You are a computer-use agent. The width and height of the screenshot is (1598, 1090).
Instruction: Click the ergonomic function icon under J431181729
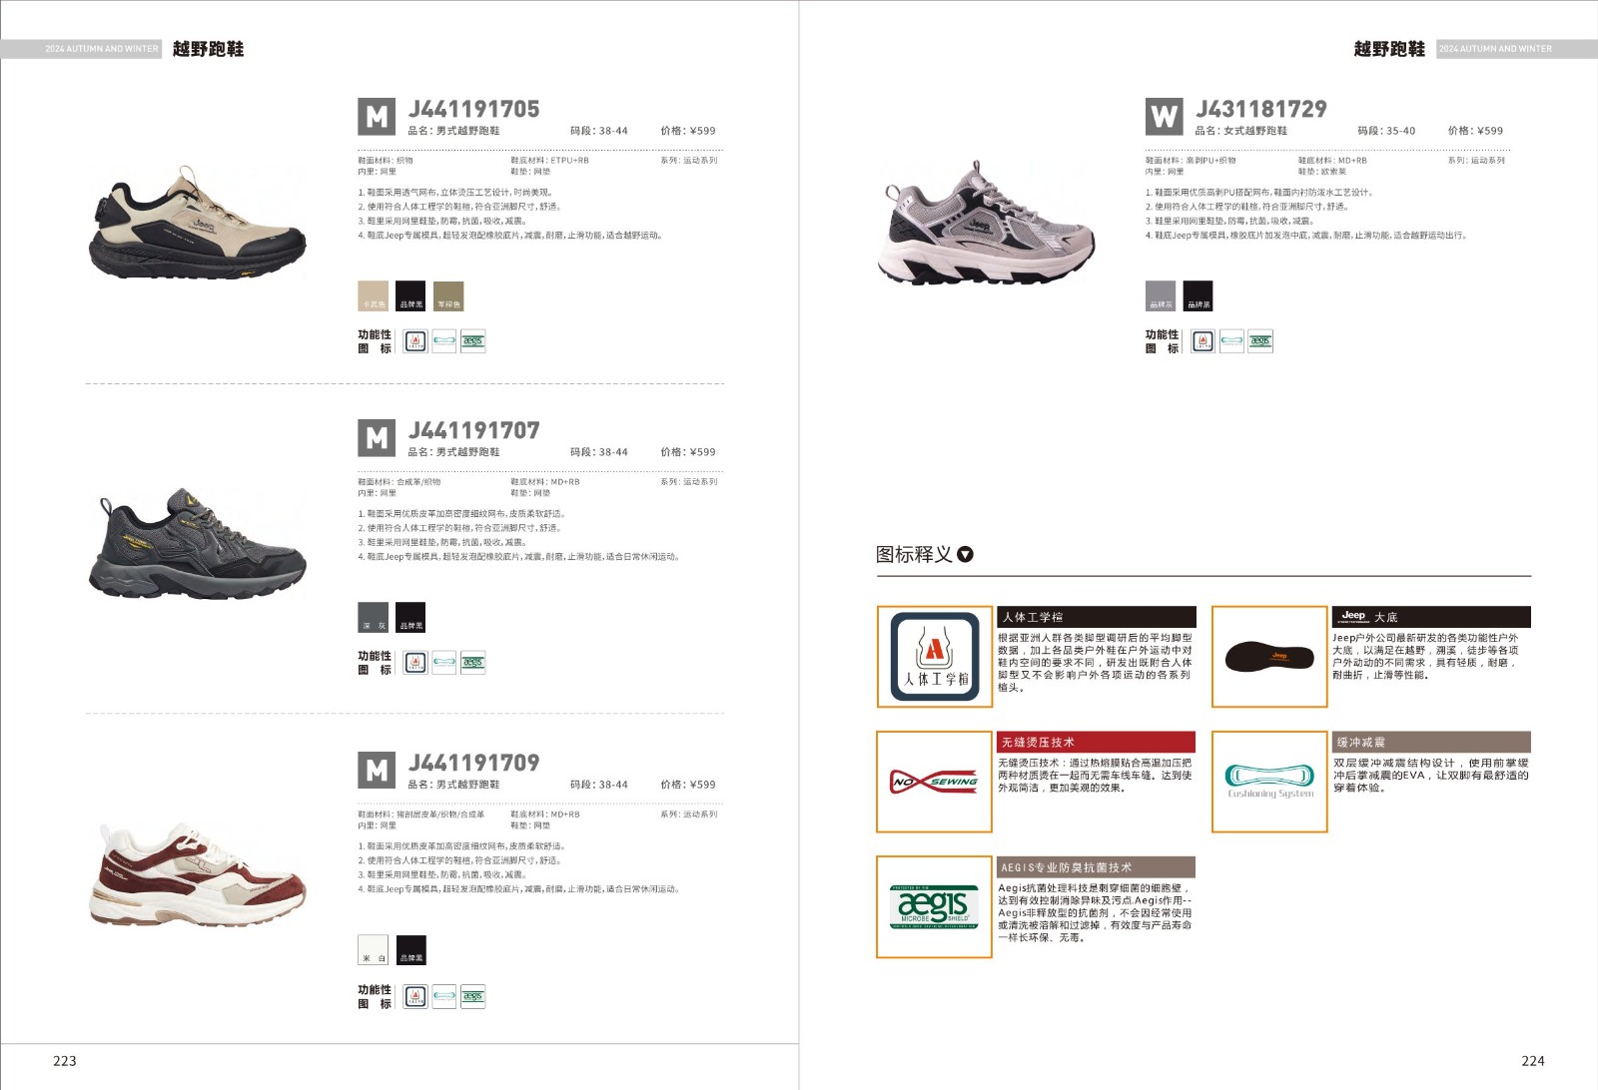tap(1203, 341)
